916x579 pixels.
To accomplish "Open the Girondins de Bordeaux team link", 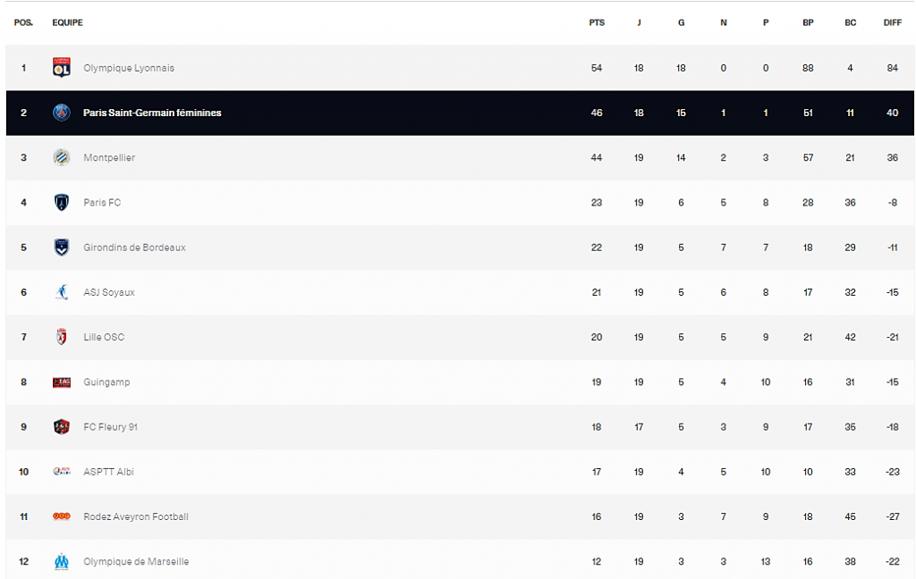I will (x=134, y=248).
